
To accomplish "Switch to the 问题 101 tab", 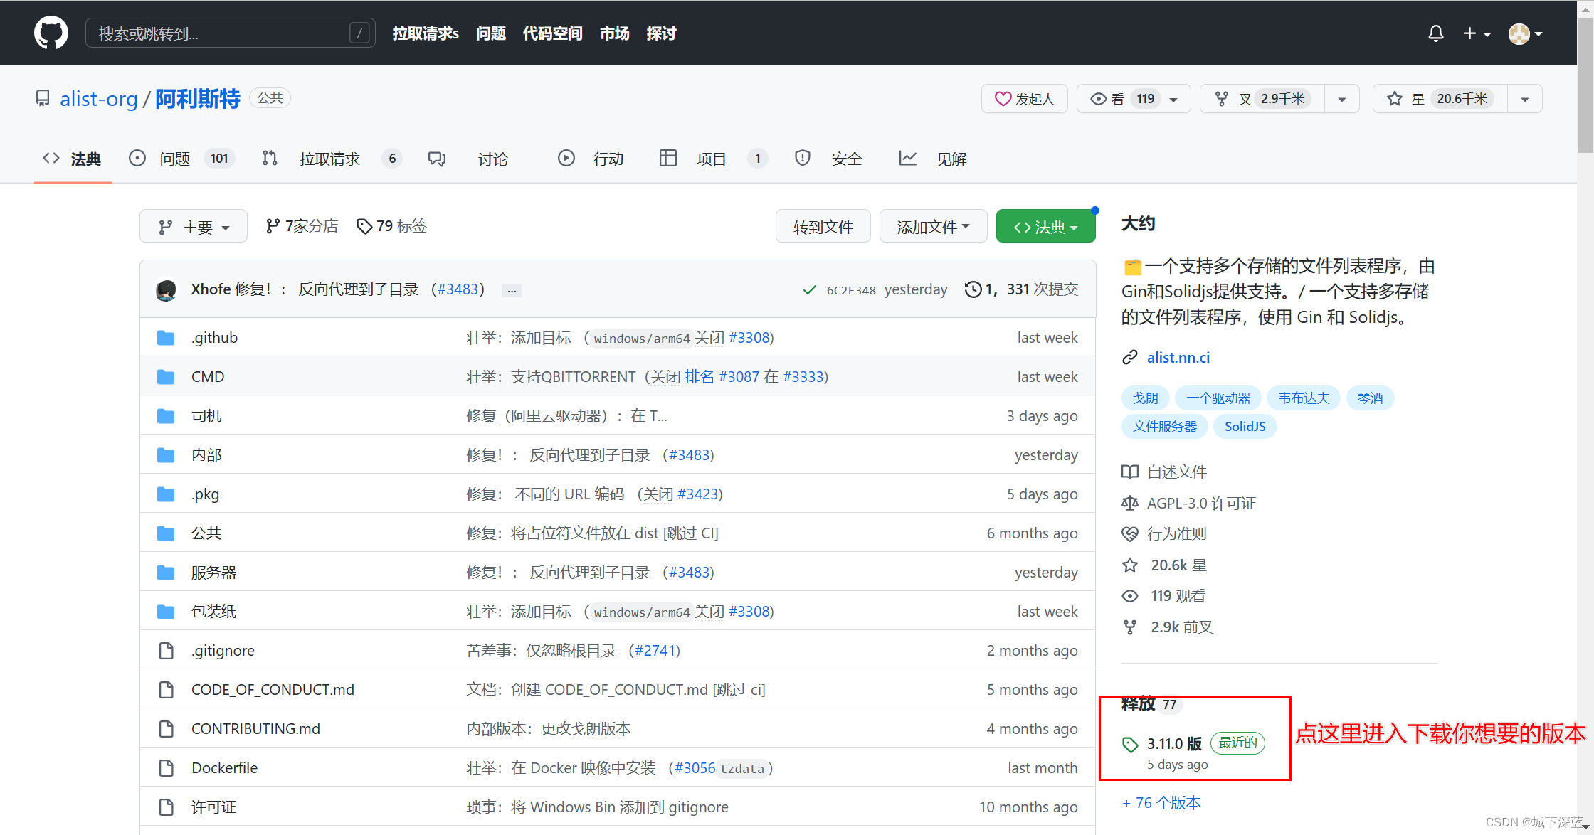I will [x=181, y=159].
